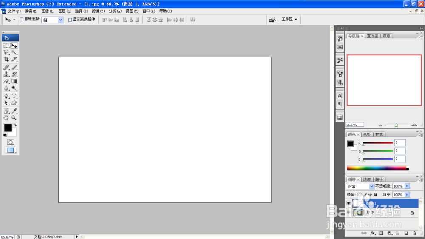Create a new layer
This screenshot has width=425, height=239.
[x=406, y=233]
